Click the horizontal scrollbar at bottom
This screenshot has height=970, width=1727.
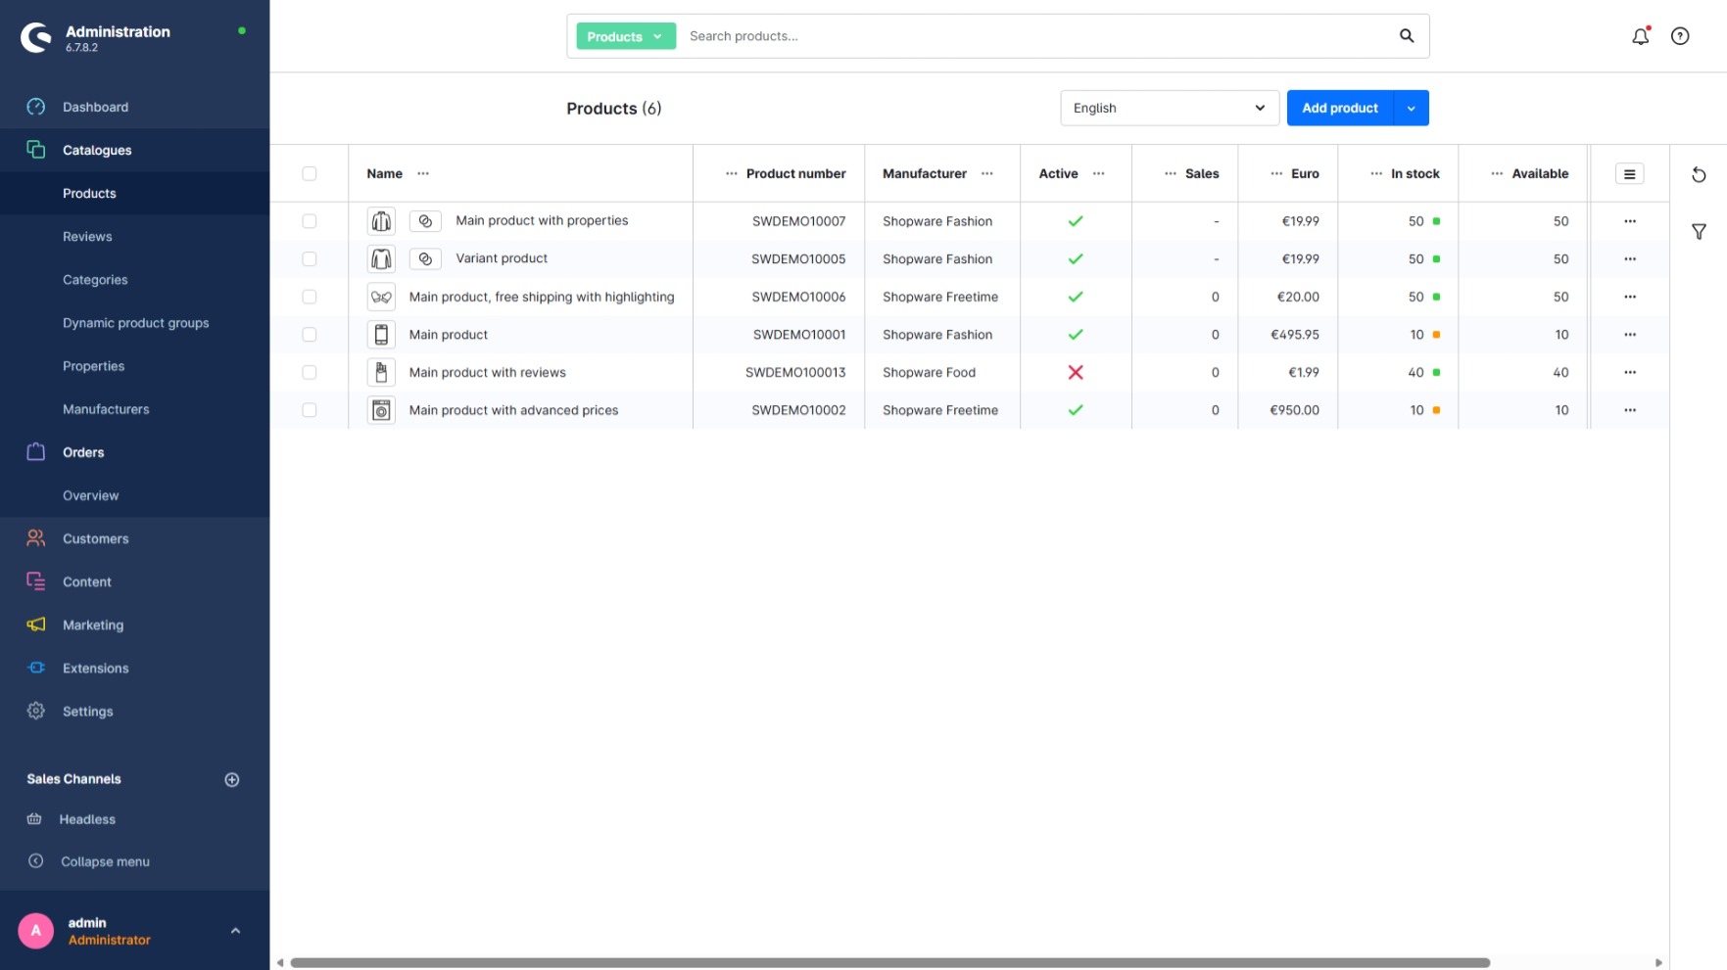coord(889,963)
